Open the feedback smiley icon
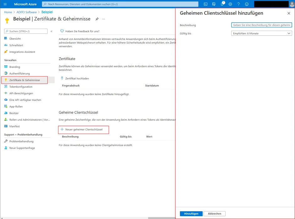 [x=247, y=4]
